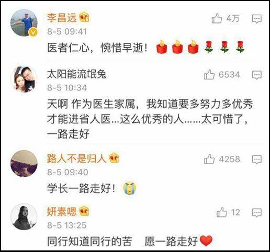Click crown membership badge next to 李昌远
The image size is (270, 252).
tap(84, 17)
